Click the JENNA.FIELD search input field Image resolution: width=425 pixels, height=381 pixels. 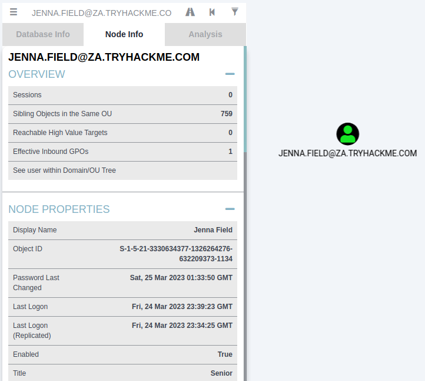tap(102, 13)
